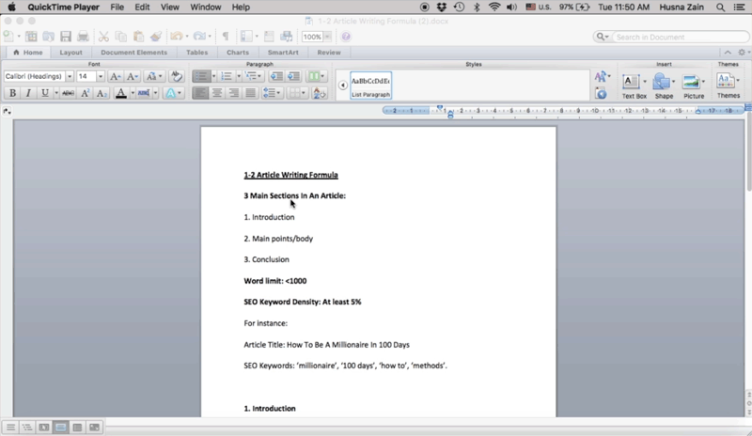Open the zoom percentage dropdown
This screenshot has height=436, width=752.
point(329,37)
